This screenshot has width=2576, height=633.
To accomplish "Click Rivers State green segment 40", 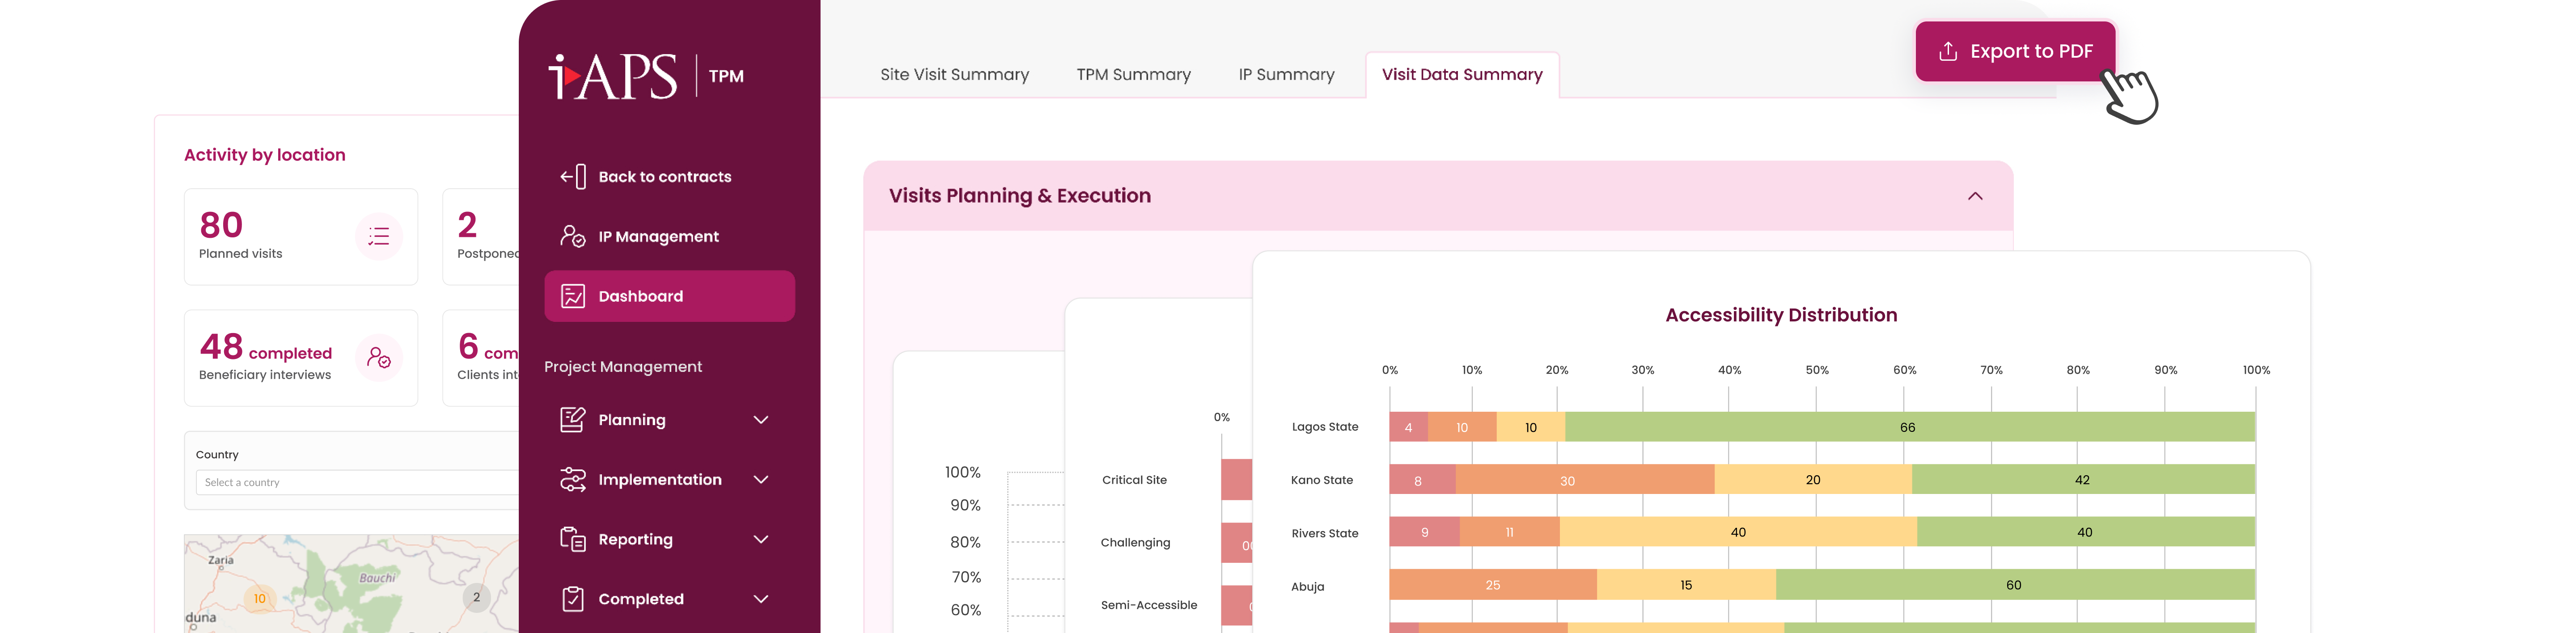I will tap(2086, 532).
